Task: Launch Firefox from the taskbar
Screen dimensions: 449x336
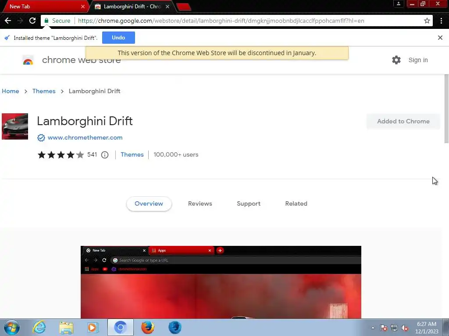Action: (148, 327)
